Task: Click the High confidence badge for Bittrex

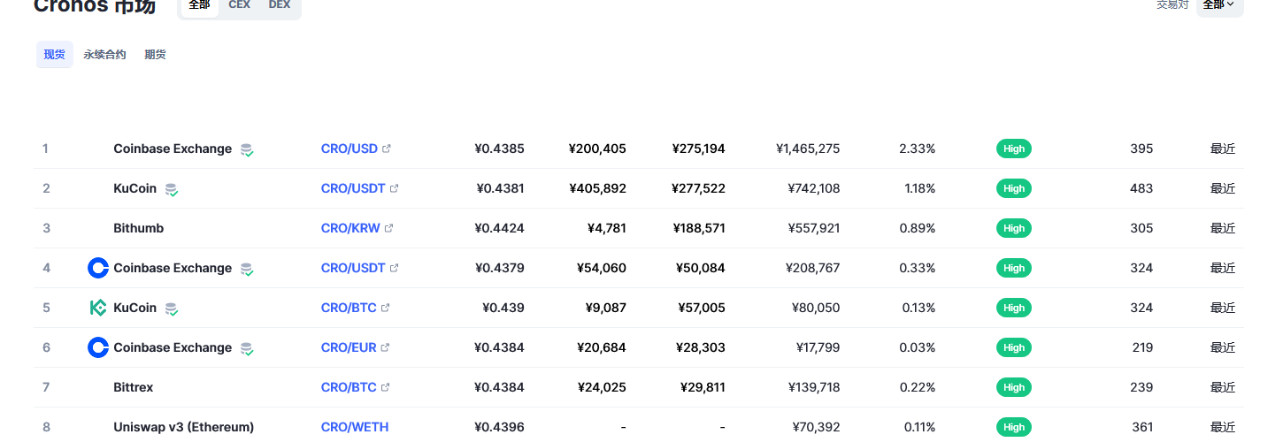Action: coord(1014,387)
